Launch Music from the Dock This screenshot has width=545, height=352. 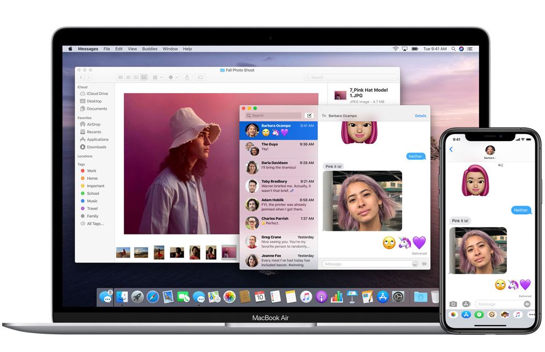click(306, 297)
